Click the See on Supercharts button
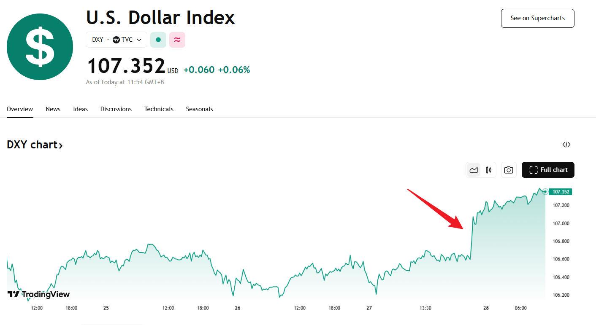 [537, 18]
